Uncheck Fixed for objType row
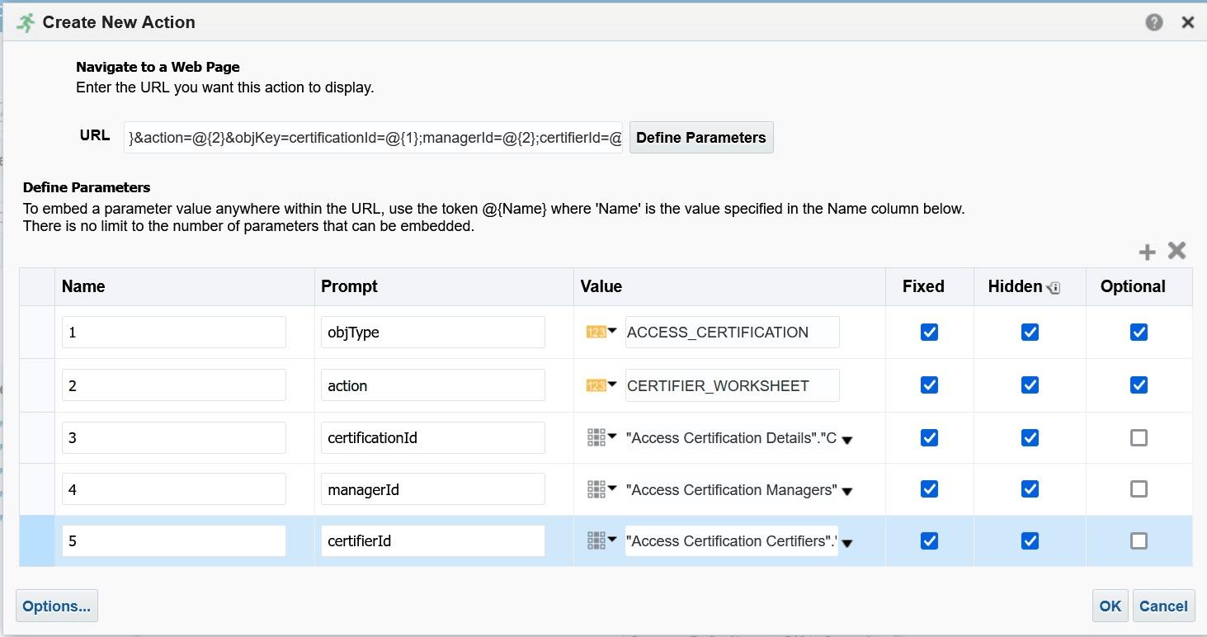 pos(929,332)
